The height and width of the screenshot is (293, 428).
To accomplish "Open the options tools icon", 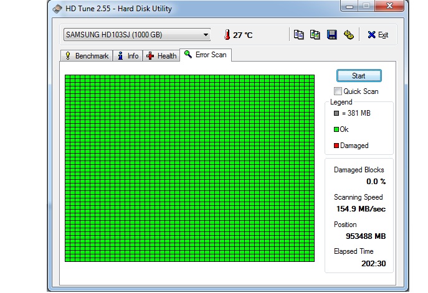I will [348, 35].
